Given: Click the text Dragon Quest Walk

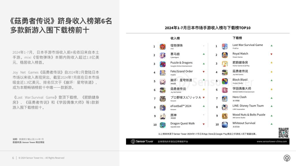Looking at the screenshot, I should tap(183, 123).
